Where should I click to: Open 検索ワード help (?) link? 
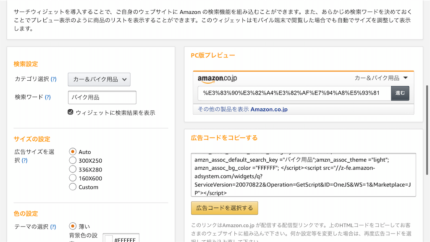point(48,97)
